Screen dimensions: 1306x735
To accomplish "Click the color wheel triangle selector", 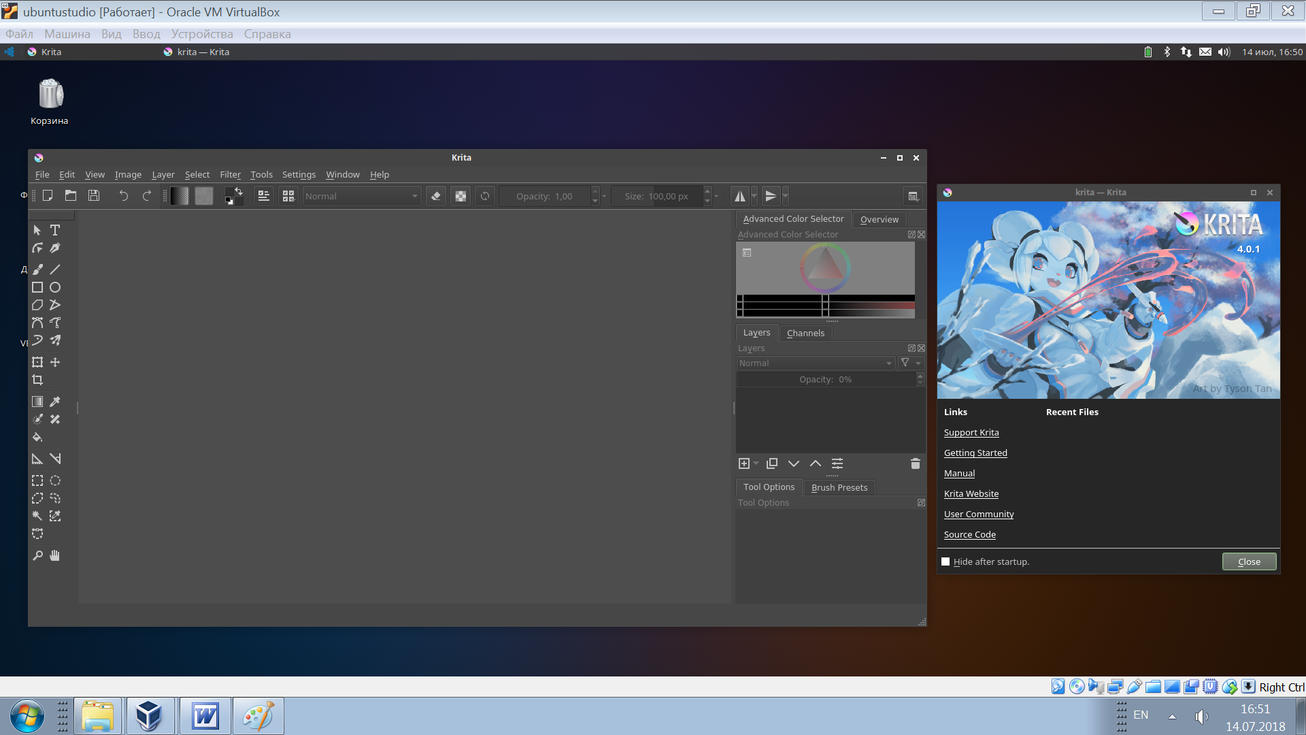I will point(824,267).
